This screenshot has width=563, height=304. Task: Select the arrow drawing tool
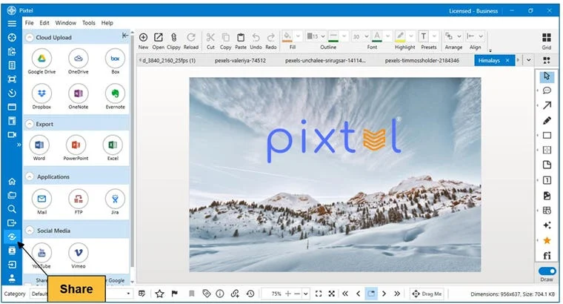[547, 105]
